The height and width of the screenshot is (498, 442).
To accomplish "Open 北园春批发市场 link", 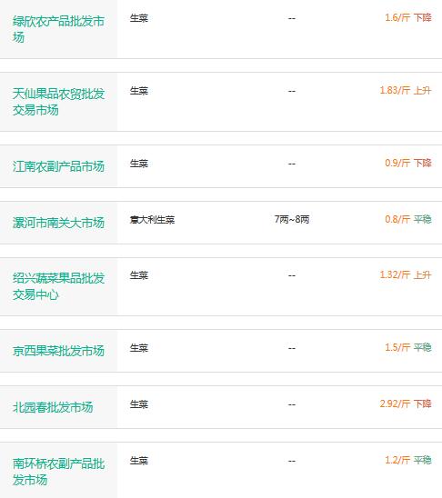I will [x=53, y=407].
